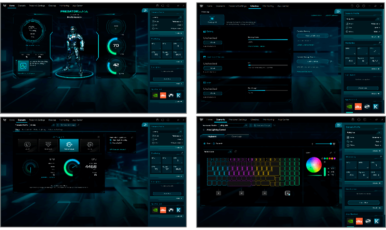
Task: Select the purple preset color swatch
Action: pyautogui.click(x=335, y=158)
